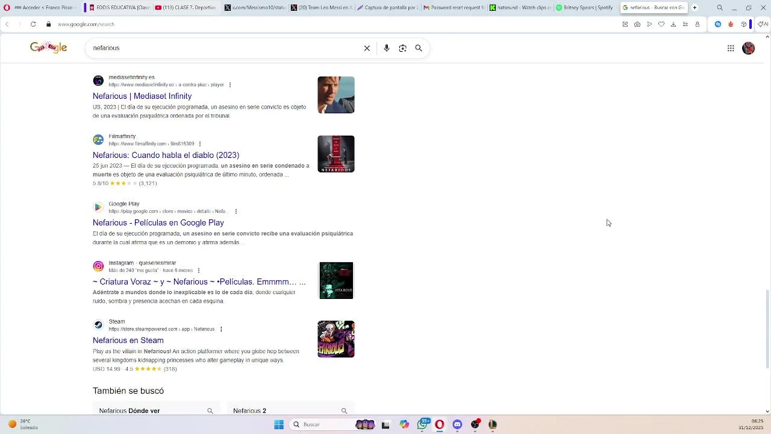Image resolution: width=771 pixels, height=434 pixels.
Task: Click the Steam Nefarious game thumbnail
Action: pyautogui.click(x=336, y=339)
